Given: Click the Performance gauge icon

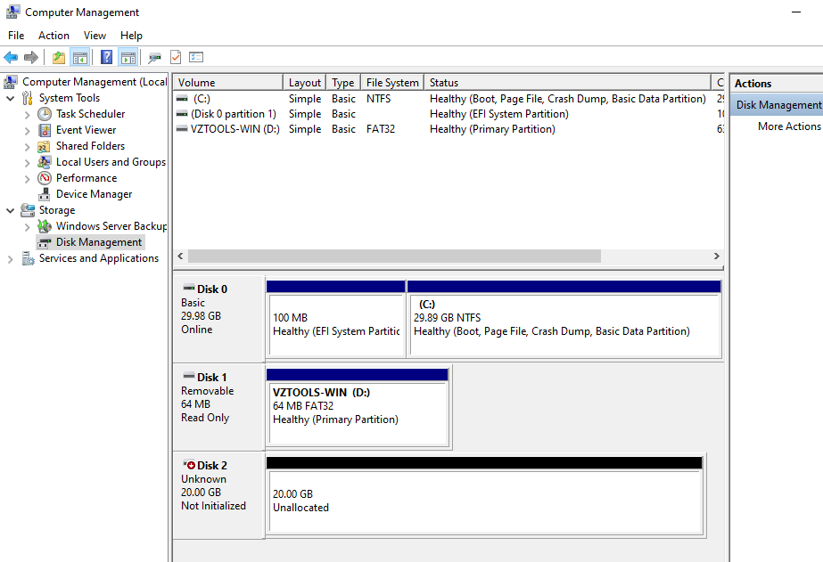Looking at the screenshot, I should [x=45, y=178].
